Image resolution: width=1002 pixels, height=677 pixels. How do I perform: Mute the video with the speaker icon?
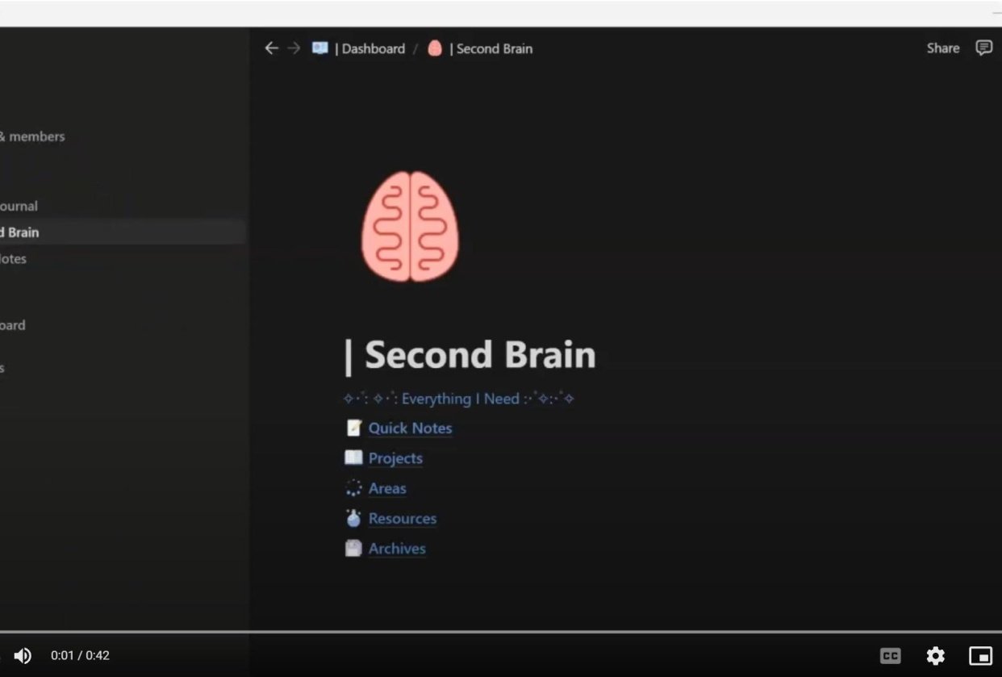pos(23,656)
